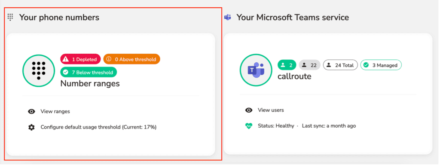The height and width of the screenshot is (165, 440).
Task: Select the green 7 Below threshold badge
Action: [x=89, y=72]
